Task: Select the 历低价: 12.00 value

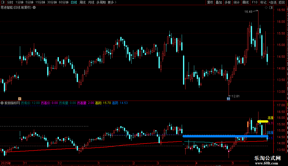Action: click(30, 103)
